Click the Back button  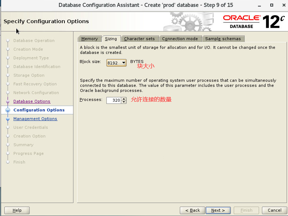click(192, 210)
